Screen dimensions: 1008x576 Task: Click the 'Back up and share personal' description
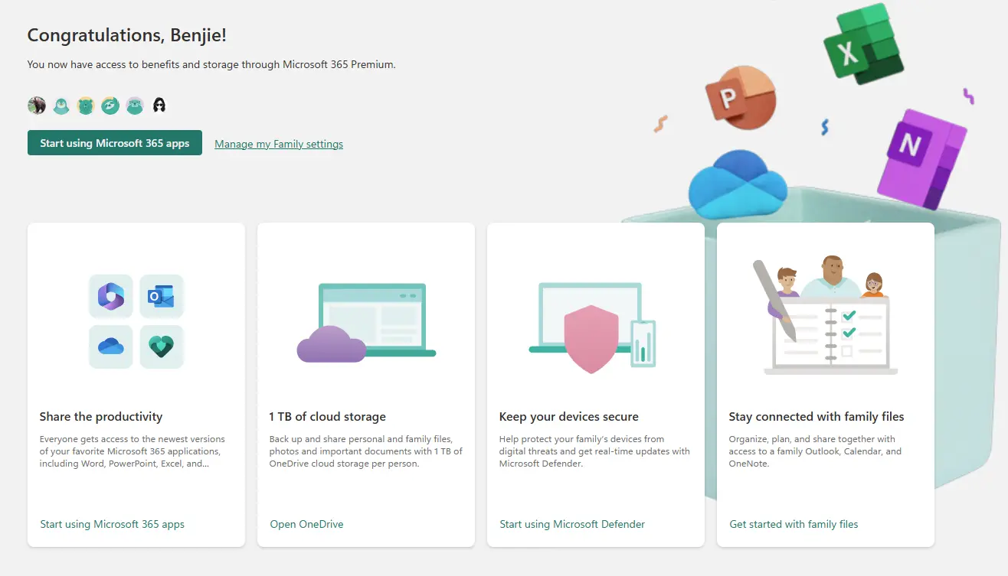coord(366,451)
